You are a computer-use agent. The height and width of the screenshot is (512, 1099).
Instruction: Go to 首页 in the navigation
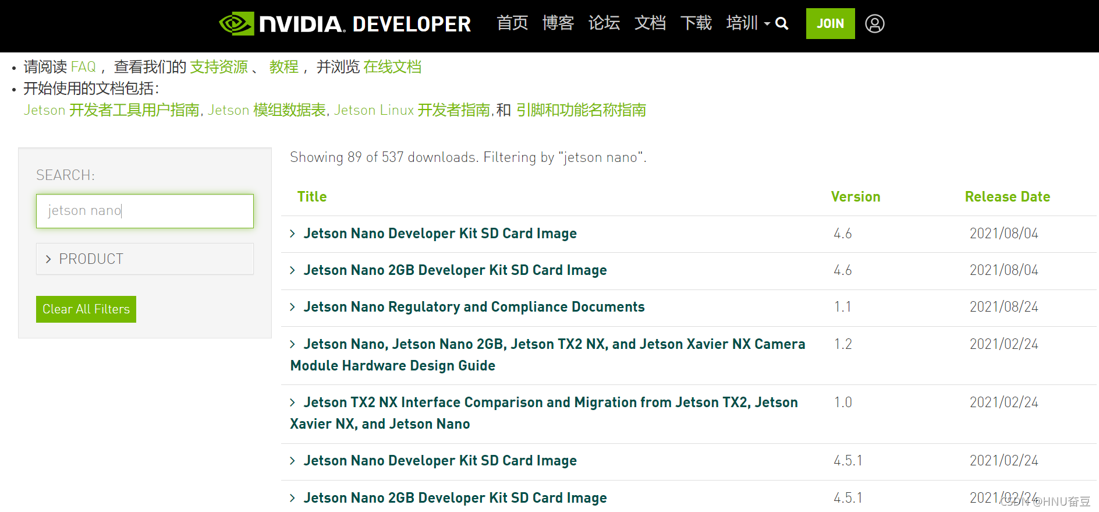[x=512, y=23]
